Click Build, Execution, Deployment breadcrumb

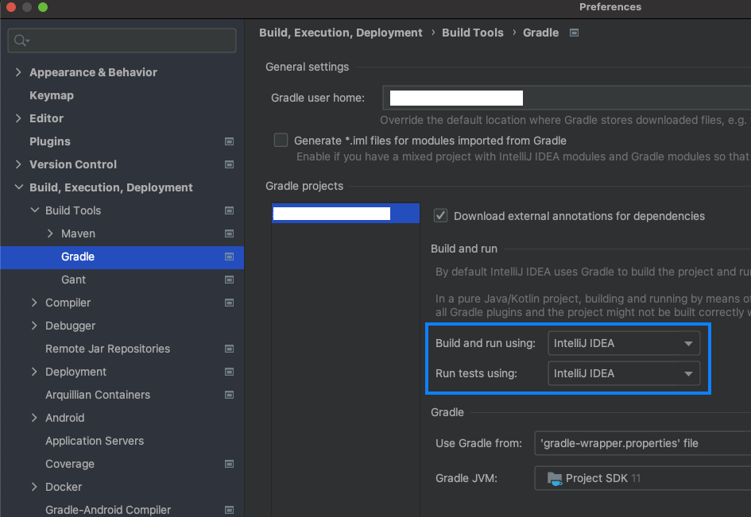pyautogui.click(x=341, y=33)
